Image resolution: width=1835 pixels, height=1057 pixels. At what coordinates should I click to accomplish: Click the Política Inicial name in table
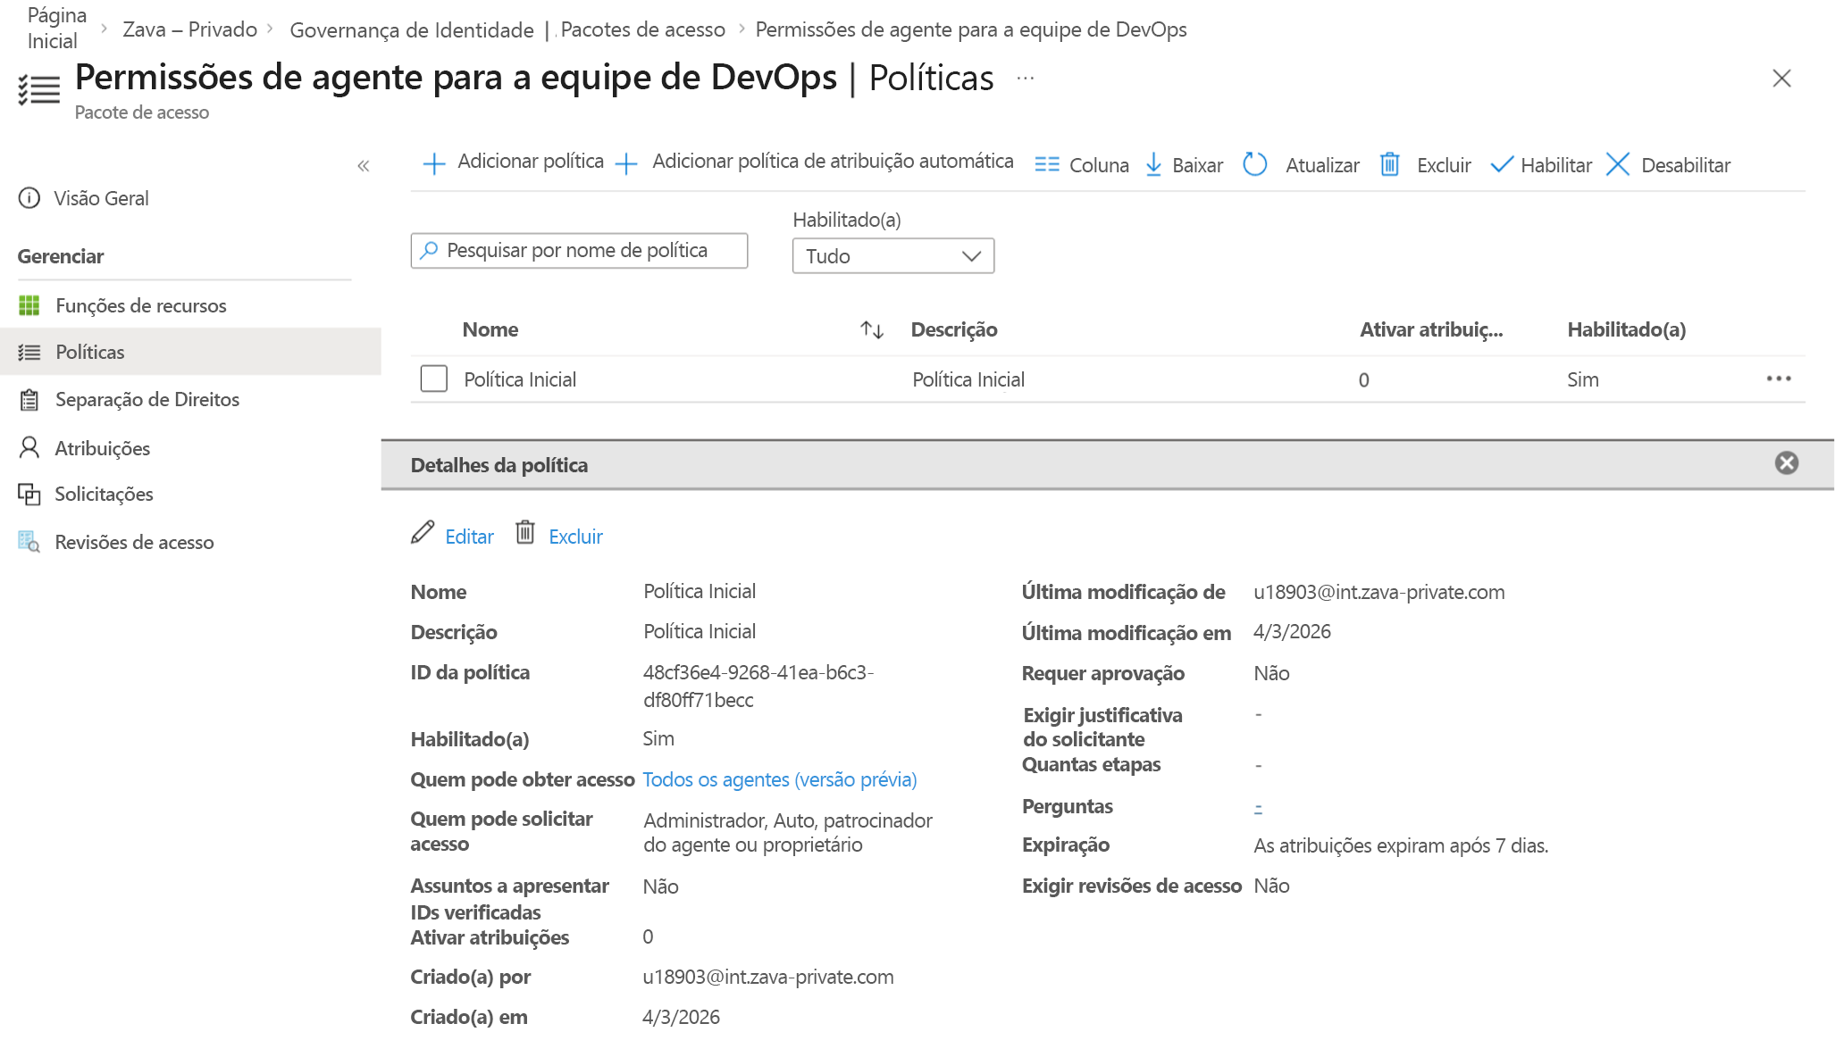point(520,379)
